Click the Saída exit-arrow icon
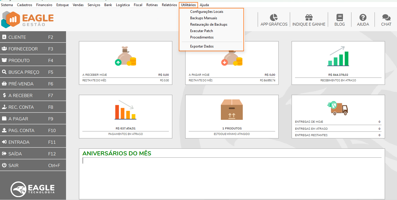 click(x=4, y=154)
